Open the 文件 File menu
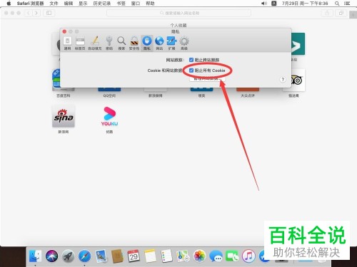This screenshot has height=267, width=357. [x=54, y=4]
